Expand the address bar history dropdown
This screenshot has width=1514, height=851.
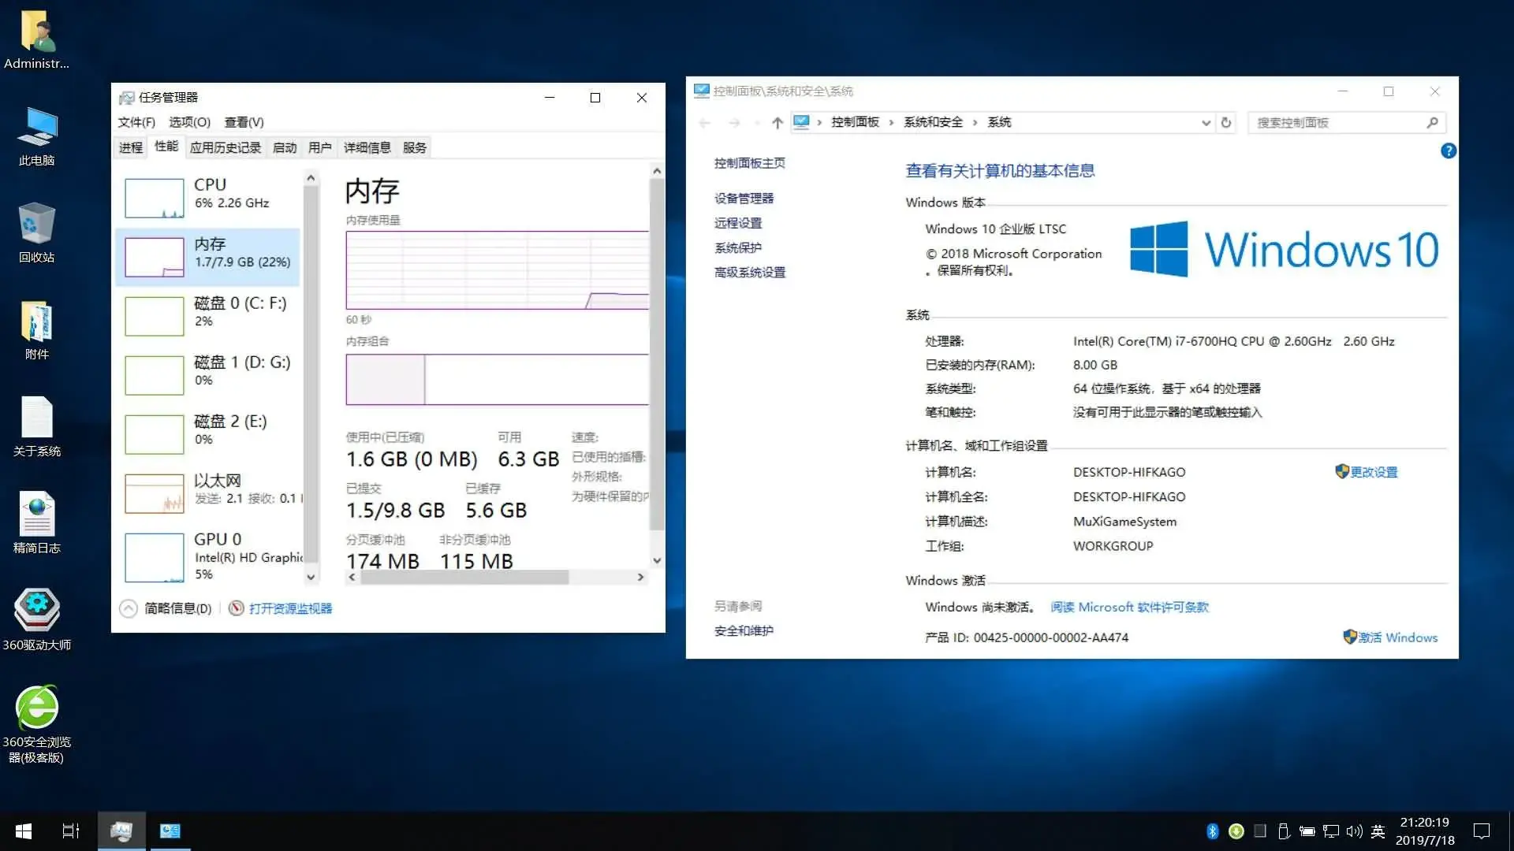click(1206, 122)
